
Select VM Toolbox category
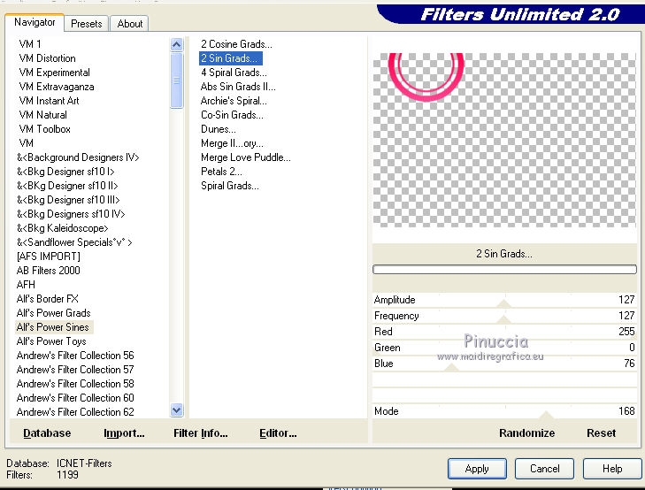coord(44,129)
